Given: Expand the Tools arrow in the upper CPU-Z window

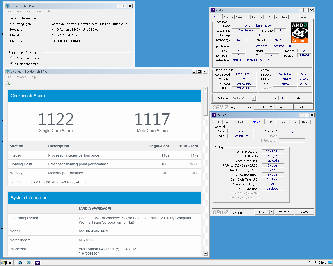Looking at the screenshot, I should [271, 107].
